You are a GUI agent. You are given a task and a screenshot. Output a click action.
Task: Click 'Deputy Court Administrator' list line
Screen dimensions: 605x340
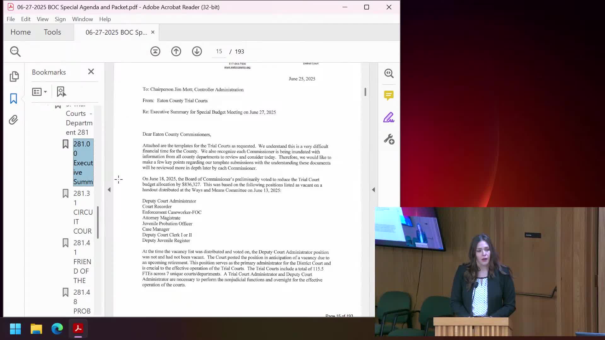[169, 201]
